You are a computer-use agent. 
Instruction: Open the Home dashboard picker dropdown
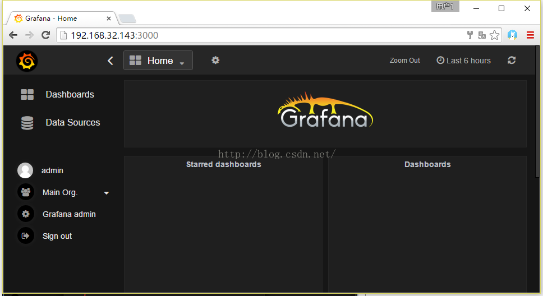coord(158,61)
